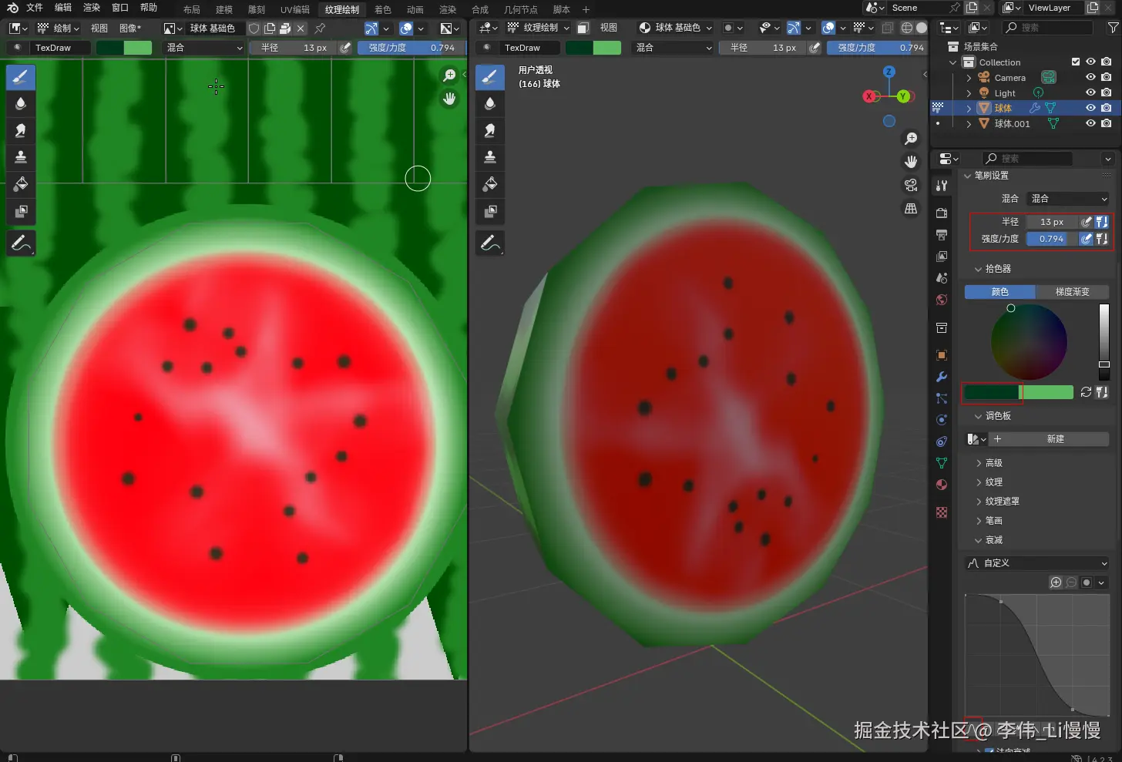Switch to the 着色 Shading workspace tab
Image resolution: width=1122 pixels, height=762 pixels.
[383, 9]
